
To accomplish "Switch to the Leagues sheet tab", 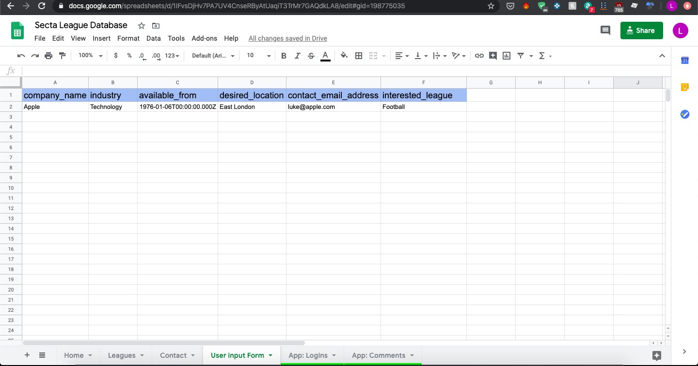I will 122,355.
